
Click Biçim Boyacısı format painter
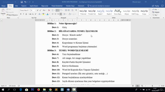(12, 15)
